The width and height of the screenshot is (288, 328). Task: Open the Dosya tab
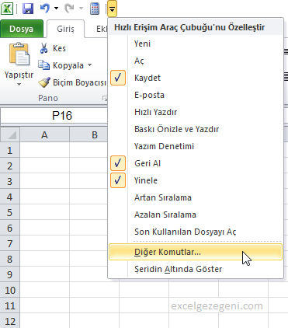tap(22, 29)
